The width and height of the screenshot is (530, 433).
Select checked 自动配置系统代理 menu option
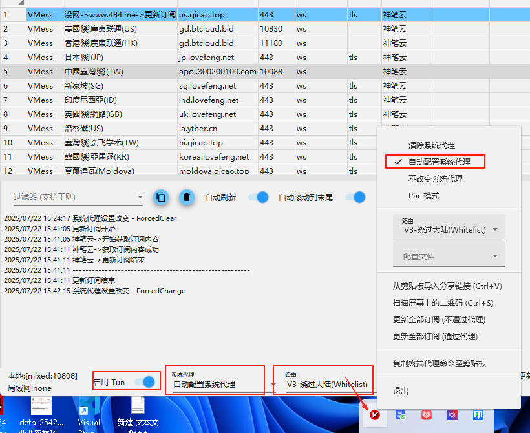tap(436, 162)
